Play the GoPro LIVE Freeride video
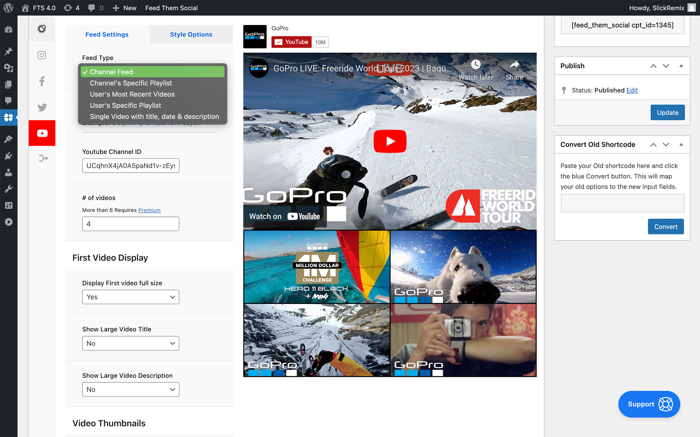The image size is (700, 437). tap(390, 141)
